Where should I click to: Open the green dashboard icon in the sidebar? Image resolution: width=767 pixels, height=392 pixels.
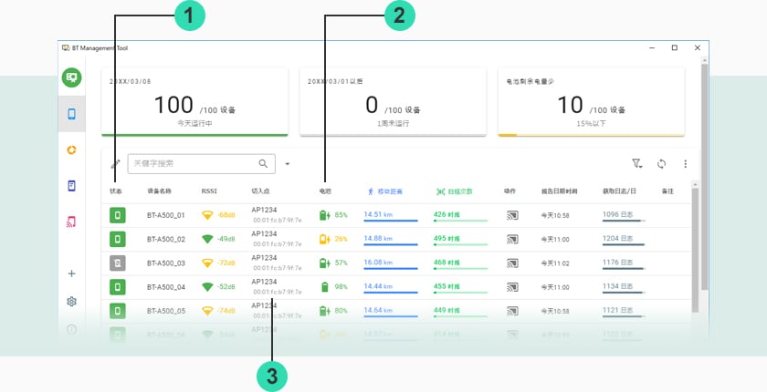coord(72,77)
